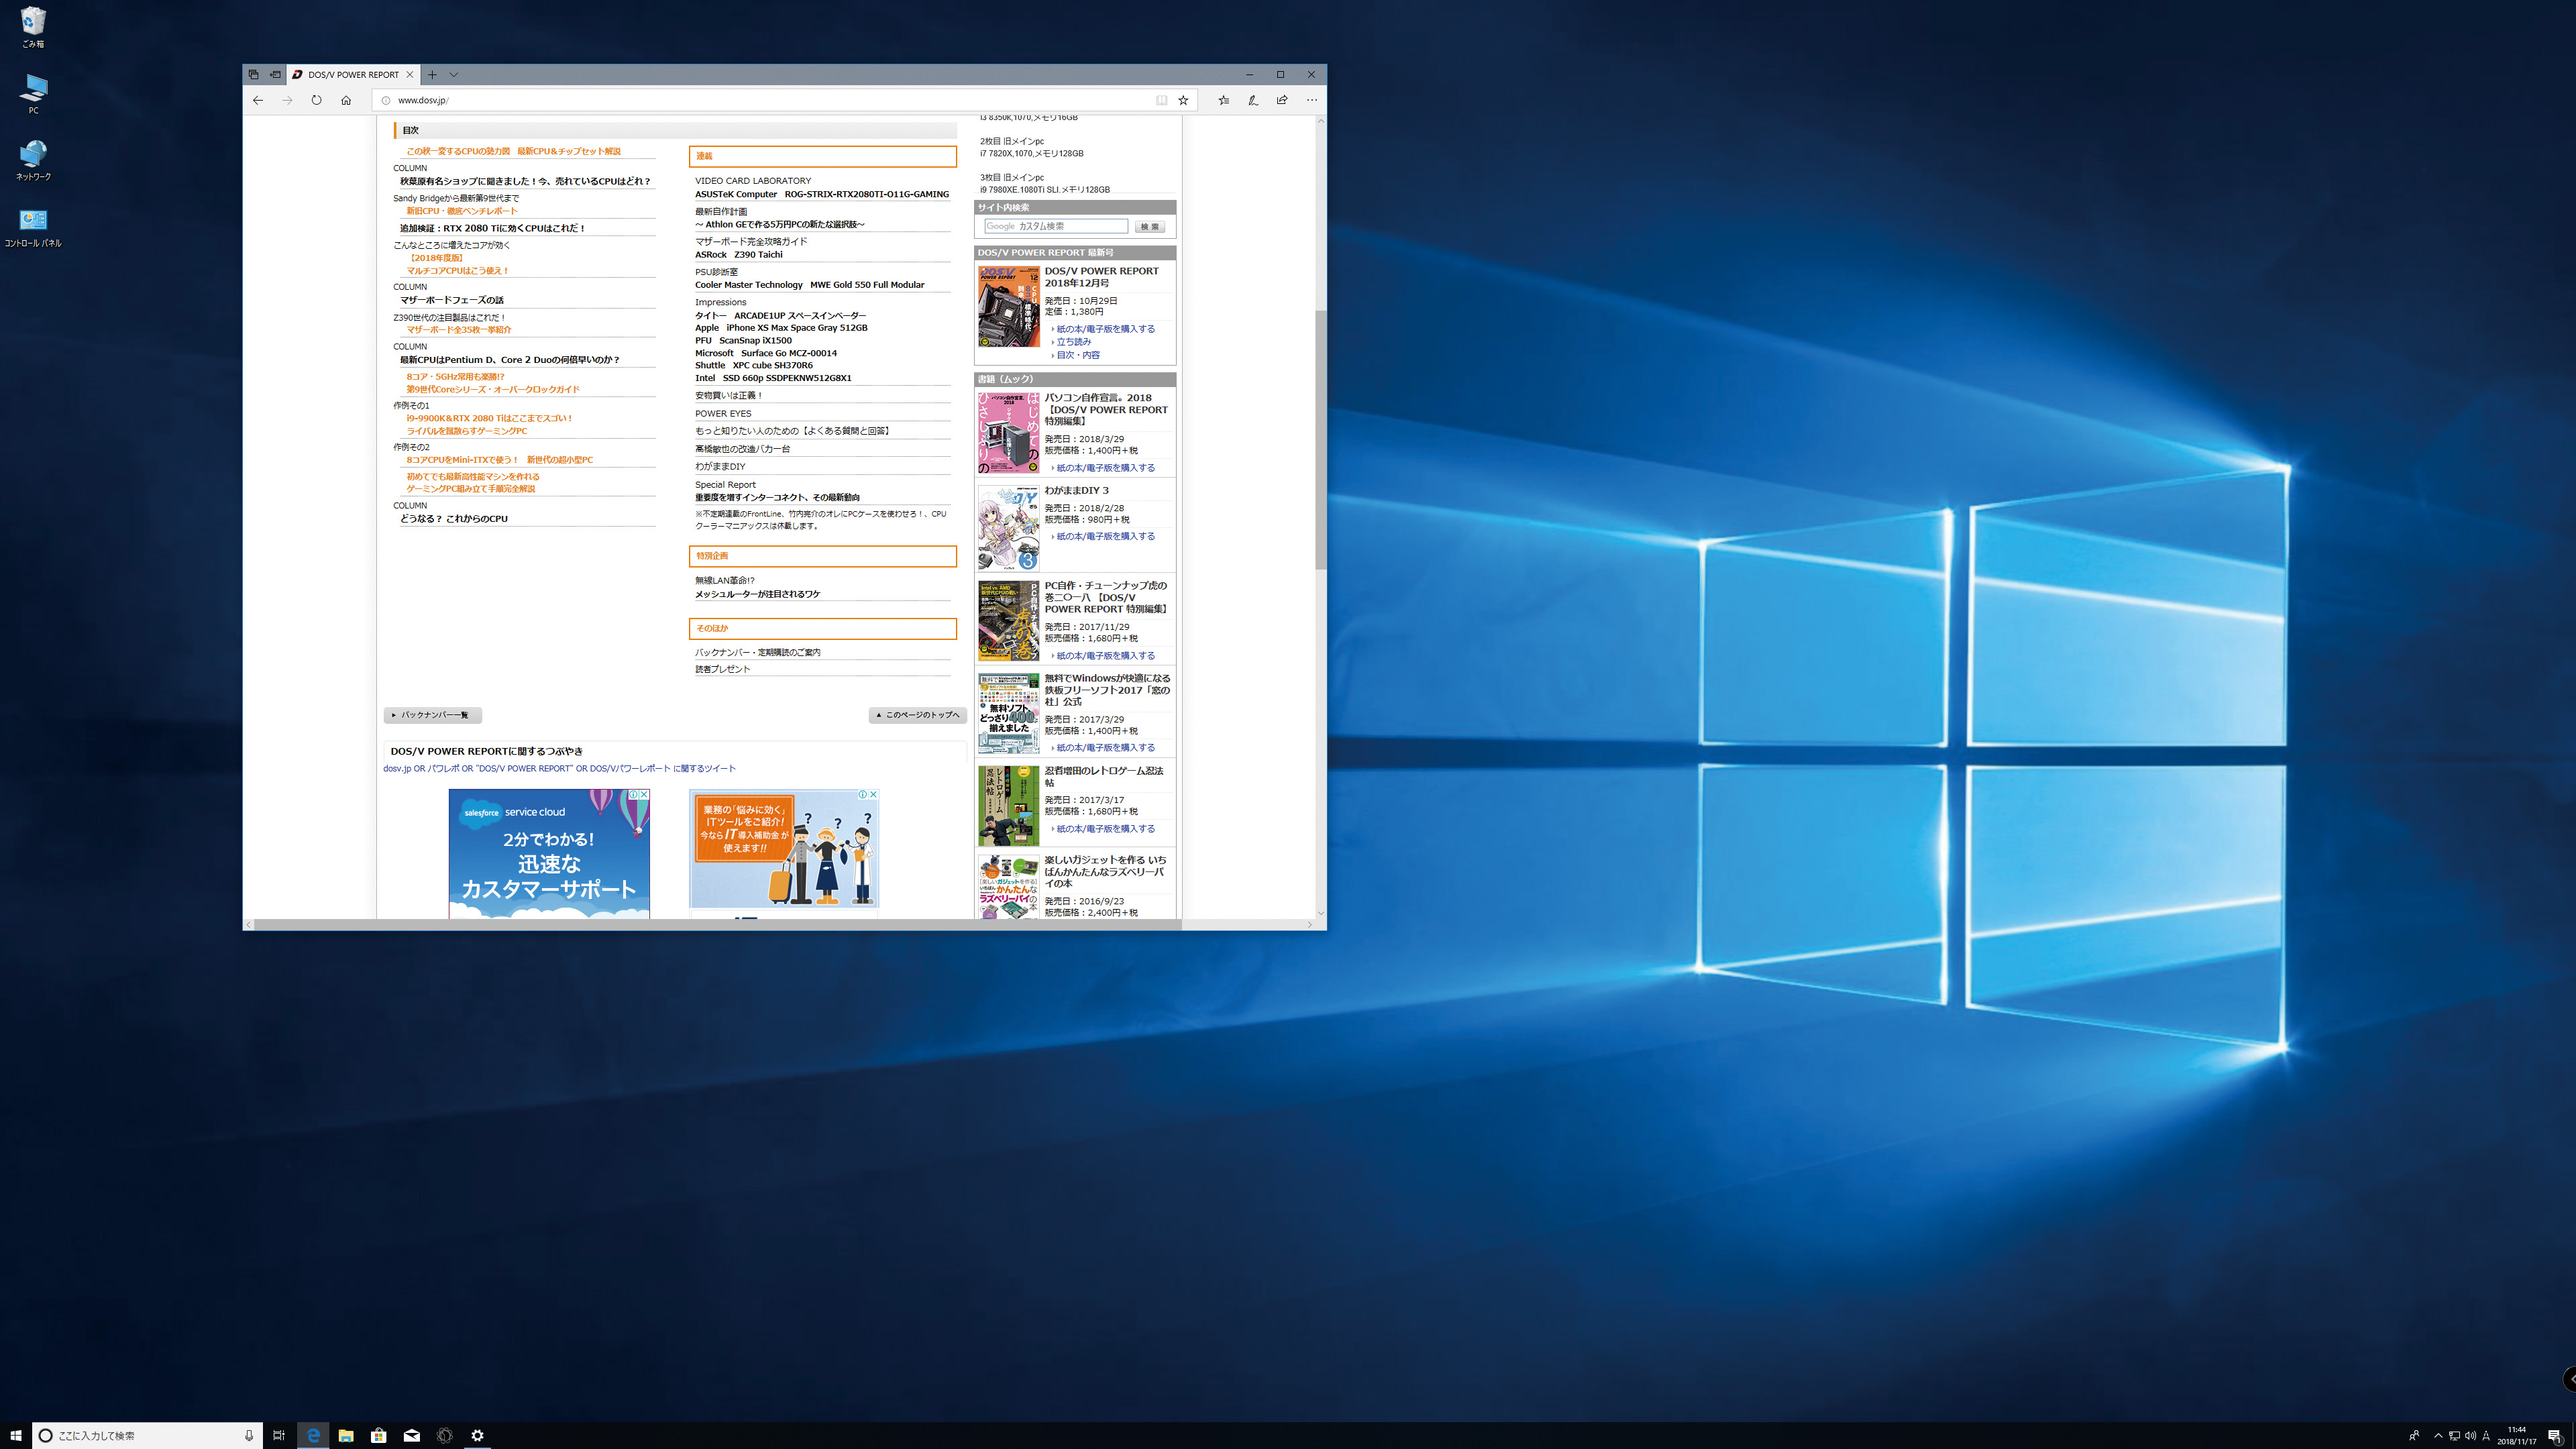Screen dimensions: 2576x1449
Task: Click the Edge refresh button
Action: tap(316, 100)
